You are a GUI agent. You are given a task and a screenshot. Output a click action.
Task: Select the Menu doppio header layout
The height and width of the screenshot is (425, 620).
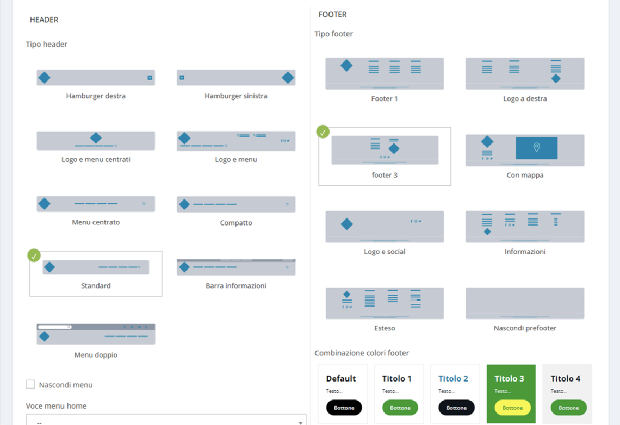(96, 333)
